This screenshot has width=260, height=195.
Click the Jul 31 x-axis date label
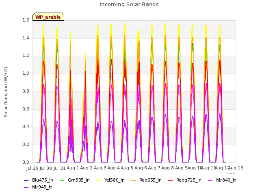click(x=59, y=168)
